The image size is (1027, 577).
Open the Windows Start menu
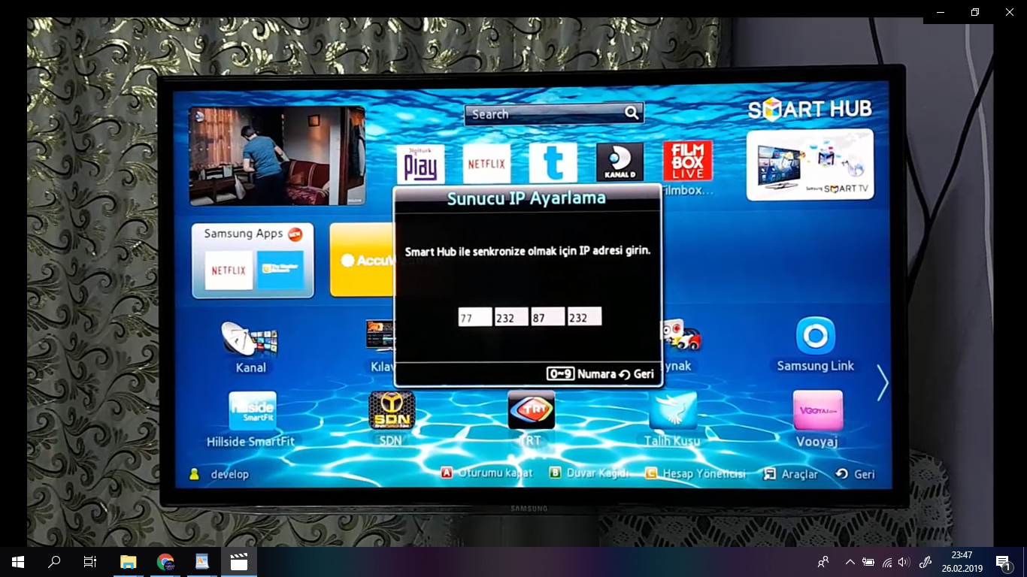(17, 561)
